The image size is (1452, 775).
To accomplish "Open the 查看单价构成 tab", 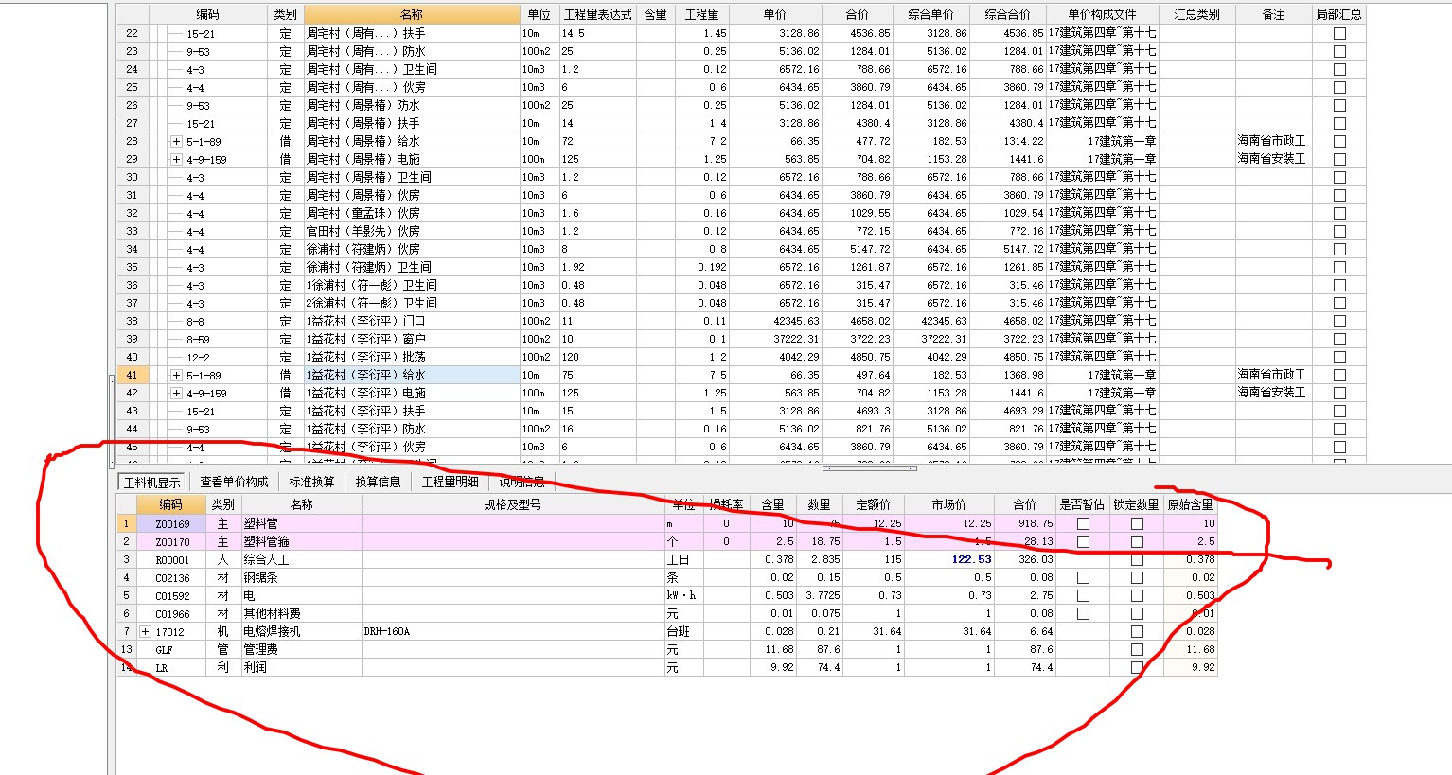I will tap(234, 482).
